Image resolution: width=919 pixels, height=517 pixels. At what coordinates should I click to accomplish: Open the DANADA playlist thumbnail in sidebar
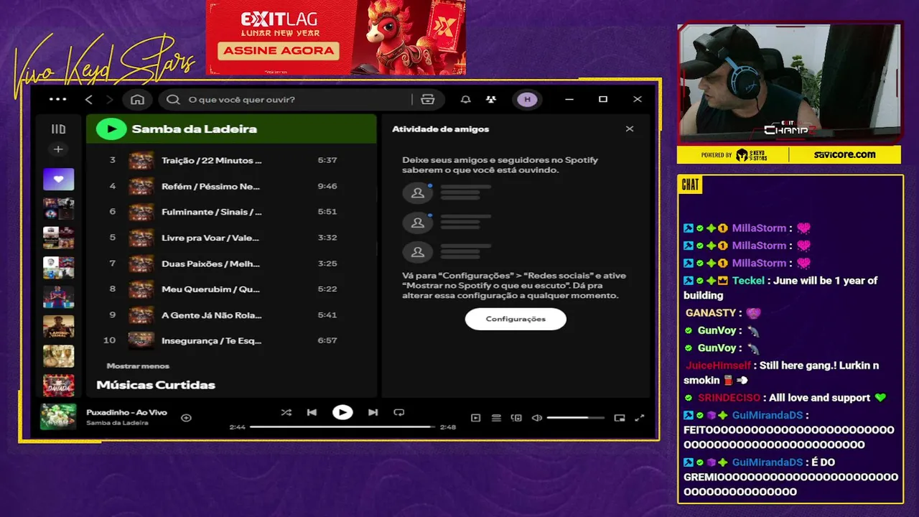pos(58,386)
